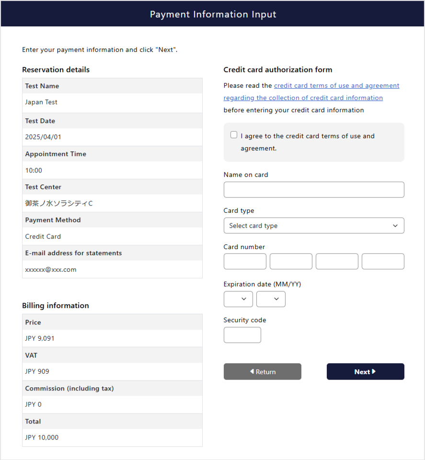
Task: Open the expiration month dropdown
Action: point(238,299)
